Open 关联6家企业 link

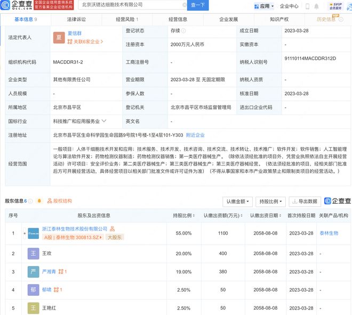(x=85, y=42)
